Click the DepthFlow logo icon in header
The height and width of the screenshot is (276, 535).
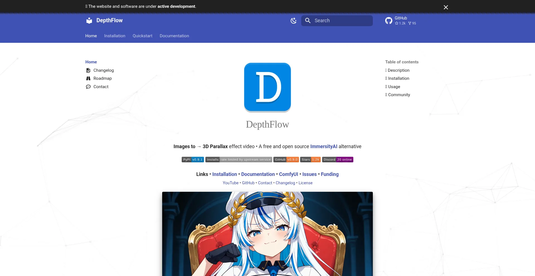(89, 21)
